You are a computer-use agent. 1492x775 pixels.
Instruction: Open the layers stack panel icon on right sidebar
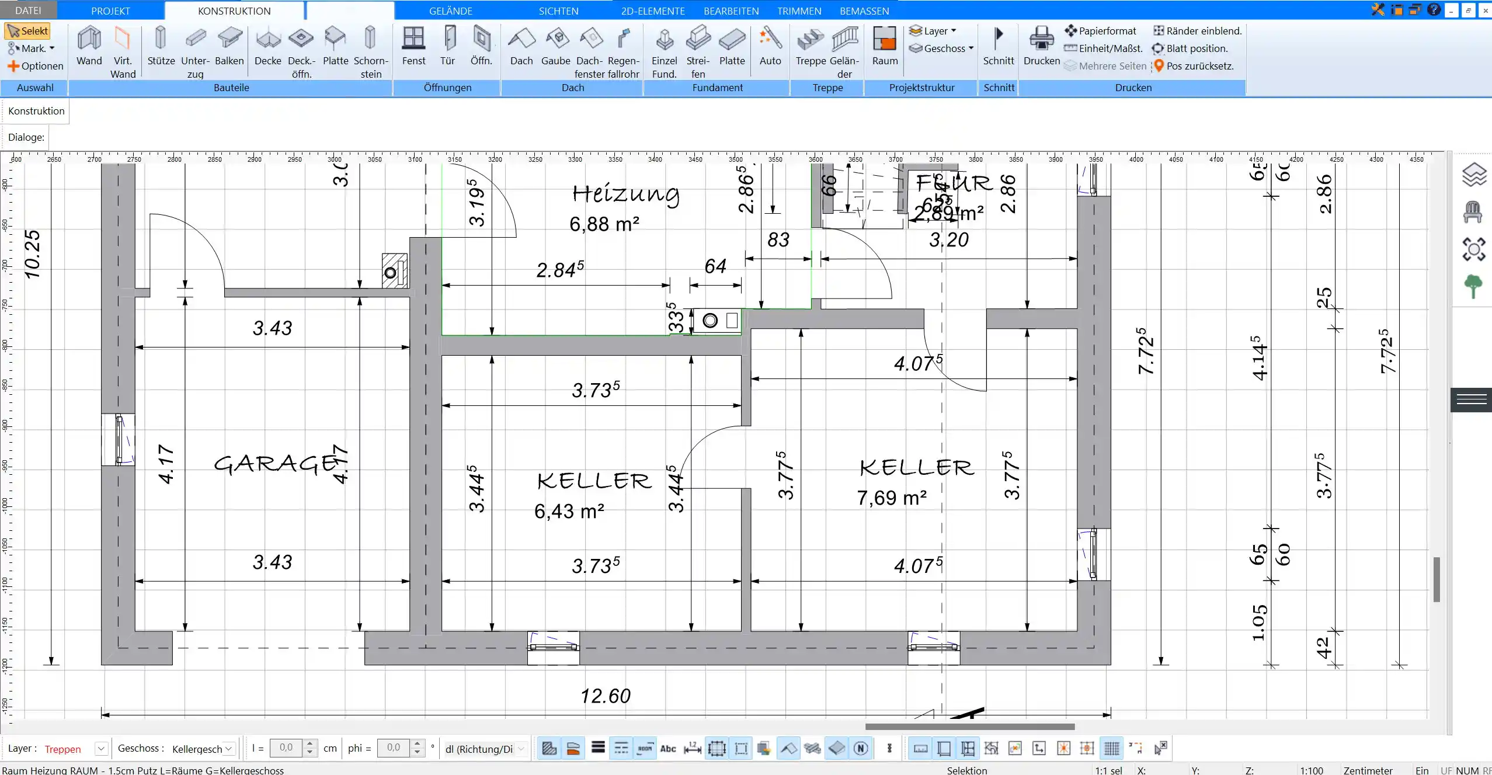click(x=1473, y=175)
